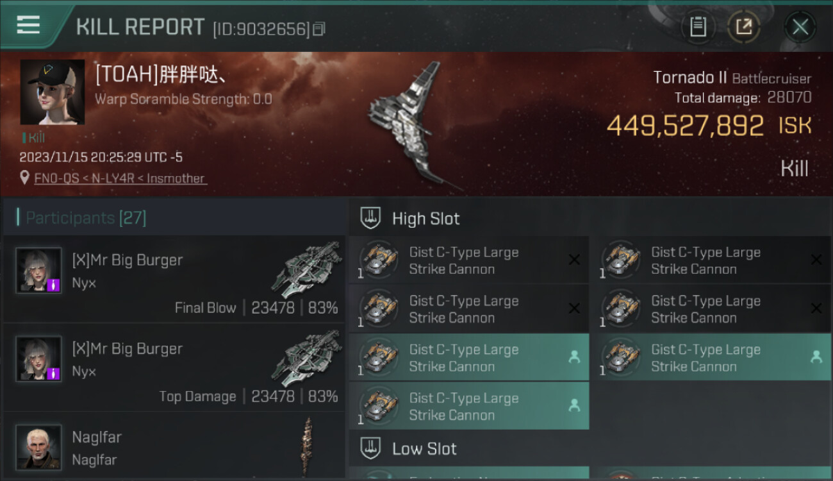This screenshot has width=833, height=481.
Task: Click the destroyed X on top right cannon
Action: coord(816,260)
